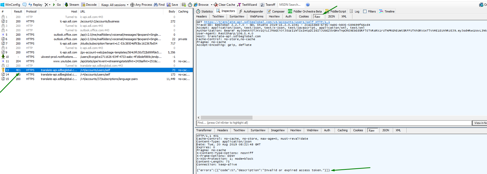This screenshot has height=174, width=487.
Task: Open the Filters tab
Action: [x=369, y=11]
